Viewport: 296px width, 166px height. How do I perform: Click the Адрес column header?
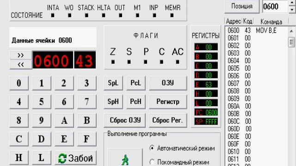tap(234, 22)
